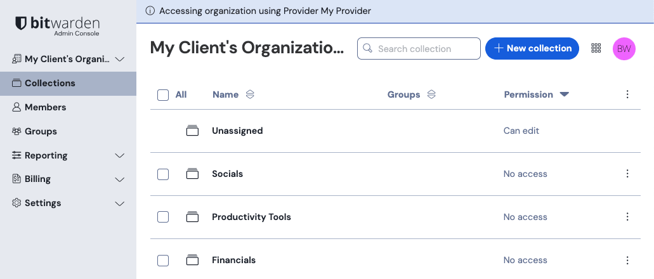The image size is (654, 279).
Task: Sort collections by Name sort icon
Action: [250, 94]
